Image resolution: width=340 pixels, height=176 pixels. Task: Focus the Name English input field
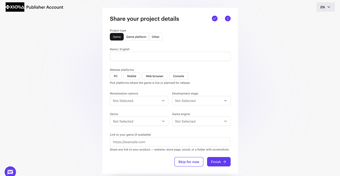(x=170, y=56)
